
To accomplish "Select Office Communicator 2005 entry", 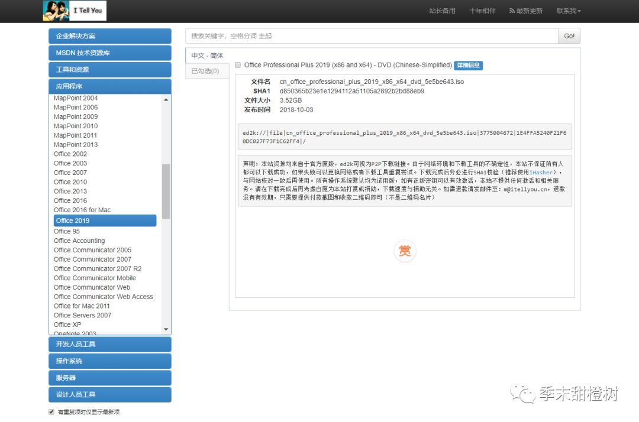I will coord(92,250).
